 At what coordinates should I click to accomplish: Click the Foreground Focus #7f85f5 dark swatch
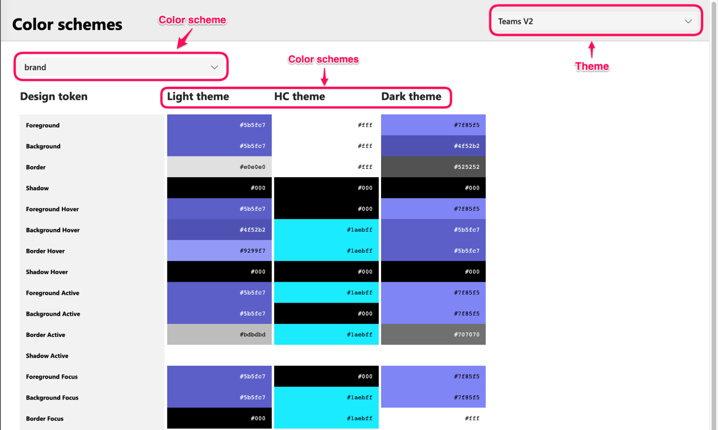coord(433,376)
